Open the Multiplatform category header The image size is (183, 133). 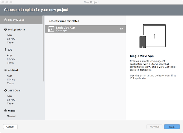pos(16,29)
